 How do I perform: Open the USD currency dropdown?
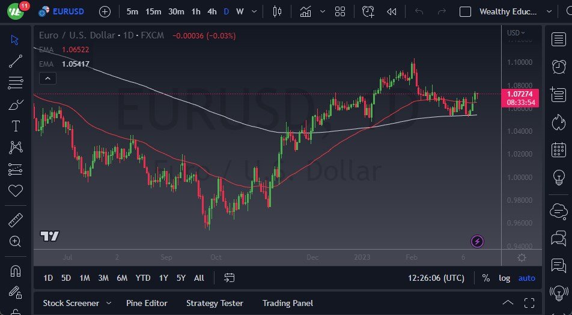pos(516,33)
